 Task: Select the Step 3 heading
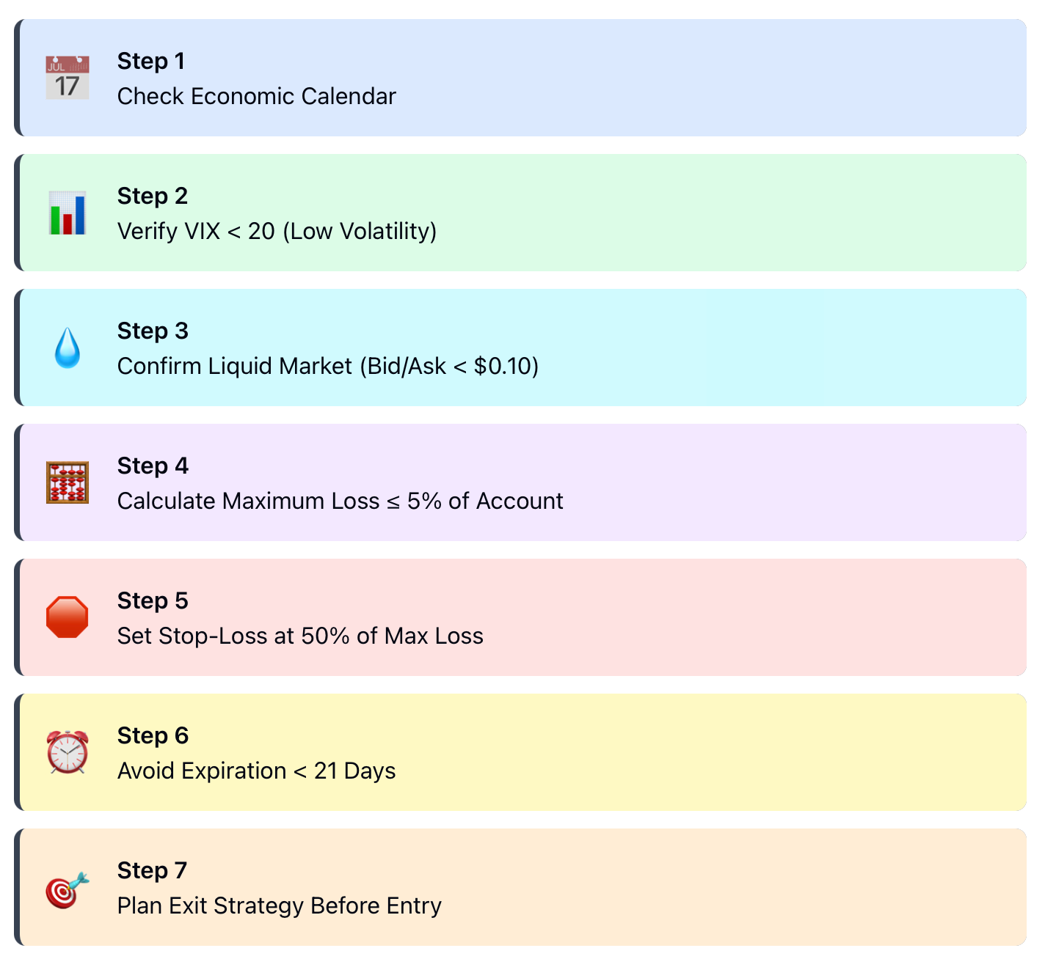click(x=153, y=331)
